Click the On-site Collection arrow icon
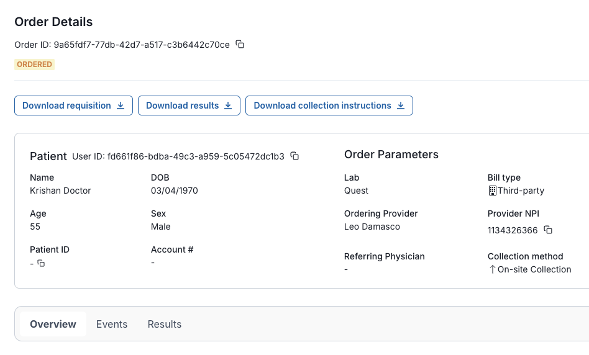Image resolution: width=589 pixels, height=355 pixels. pos(492,269)
